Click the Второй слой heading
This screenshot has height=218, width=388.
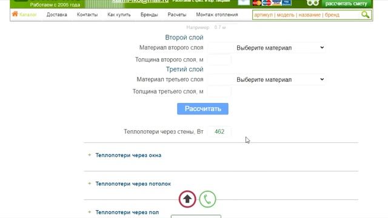pyautogui.click(x=184, y=38)
